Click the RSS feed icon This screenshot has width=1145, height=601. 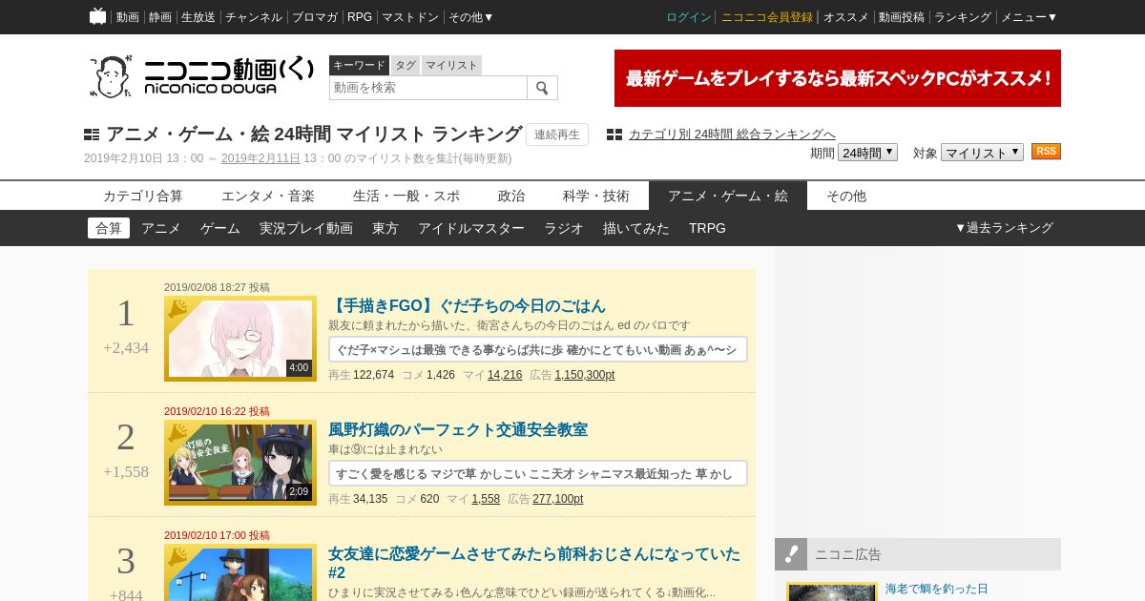tap(1046, 152)
